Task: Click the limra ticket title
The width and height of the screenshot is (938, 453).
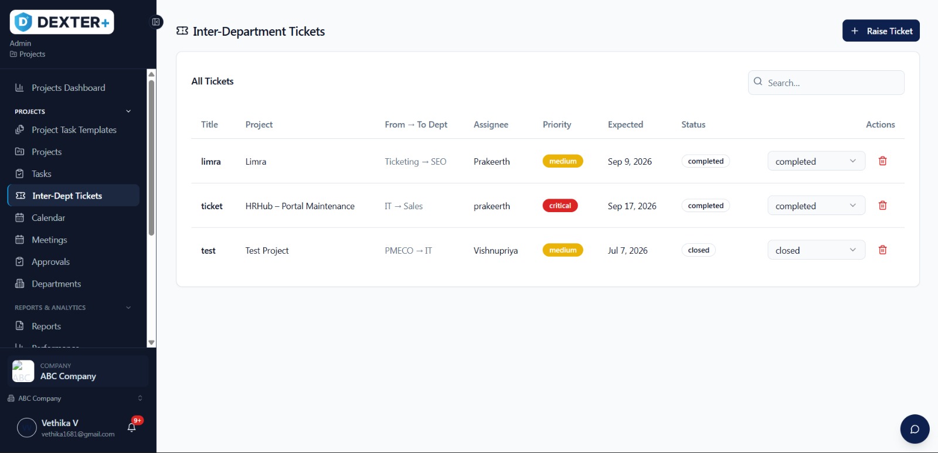Action: click(x=211, y=162)
